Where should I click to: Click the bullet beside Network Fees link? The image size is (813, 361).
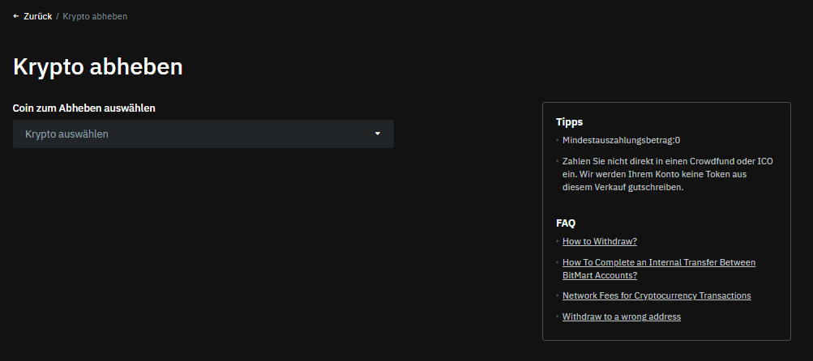tap(558, 295)
